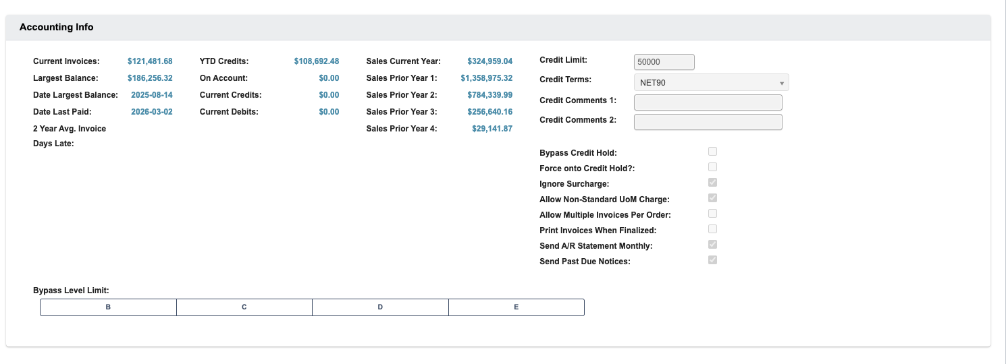Click the Sales Current Year label
Screen dimensions: 1006x364
tap(404, 61)
